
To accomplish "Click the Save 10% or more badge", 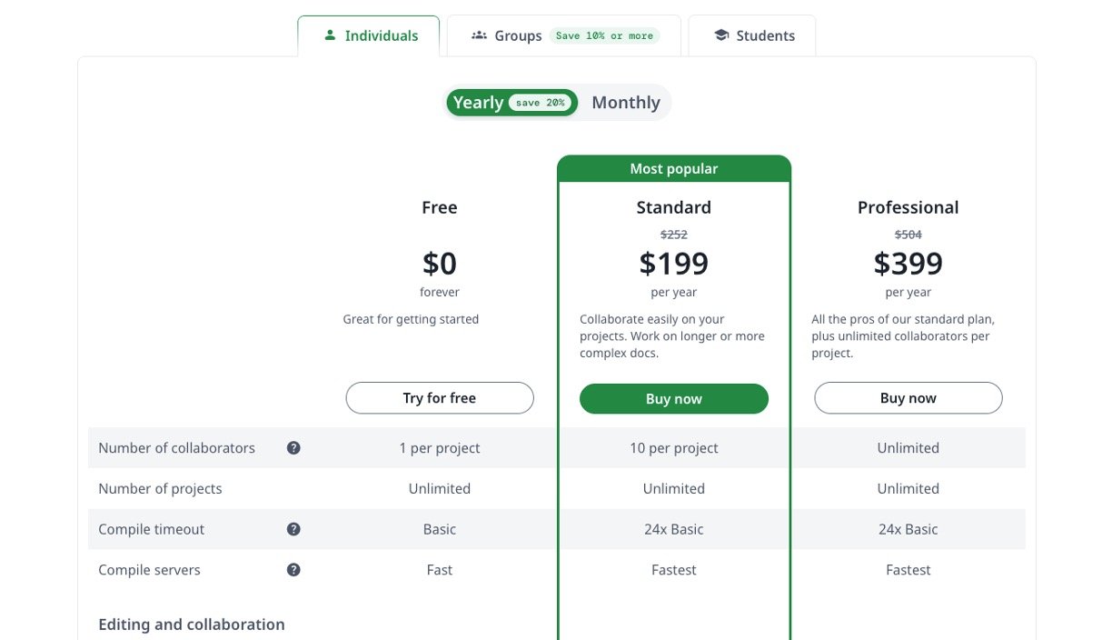I will [604, 36].
